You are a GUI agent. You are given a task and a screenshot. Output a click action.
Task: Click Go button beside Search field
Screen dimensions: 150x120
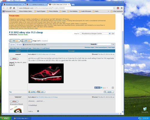coord(113,44)
